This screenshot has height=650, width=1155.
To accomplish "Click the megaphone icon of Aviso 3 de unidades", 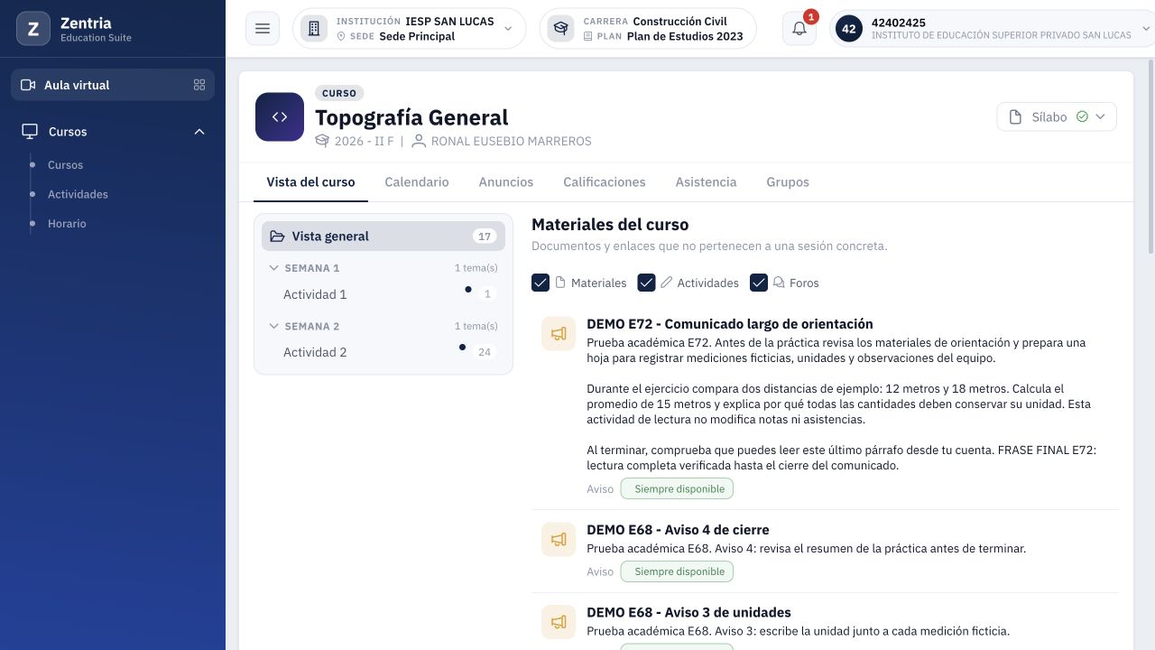I will (x=559, y=622).
